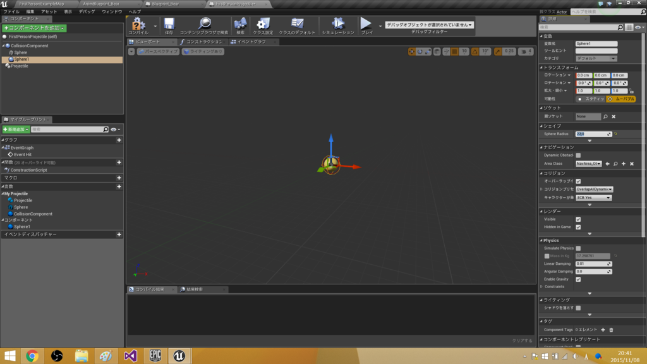This screenshot has width=647, height=364.
Task: Toggle the Enable Gravity checkbox
Action: tap(578, 279)
